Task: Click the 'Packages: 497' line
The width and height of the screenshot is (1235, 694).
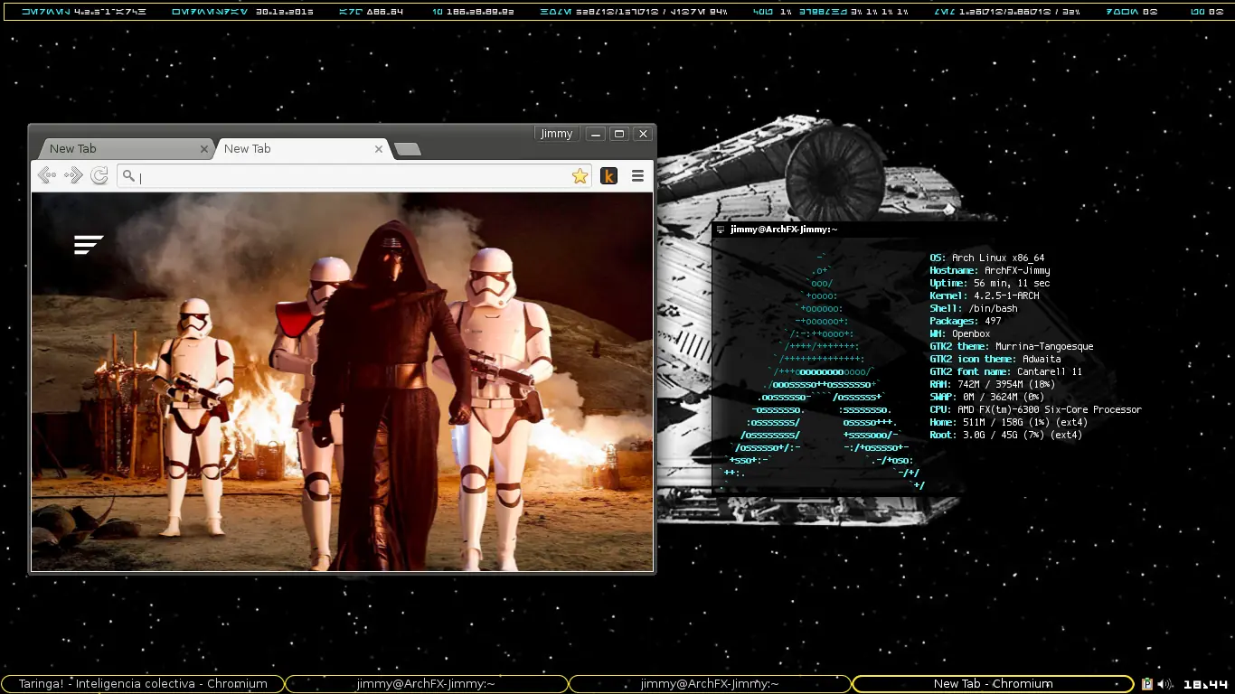Action: (x=966, y=322)
